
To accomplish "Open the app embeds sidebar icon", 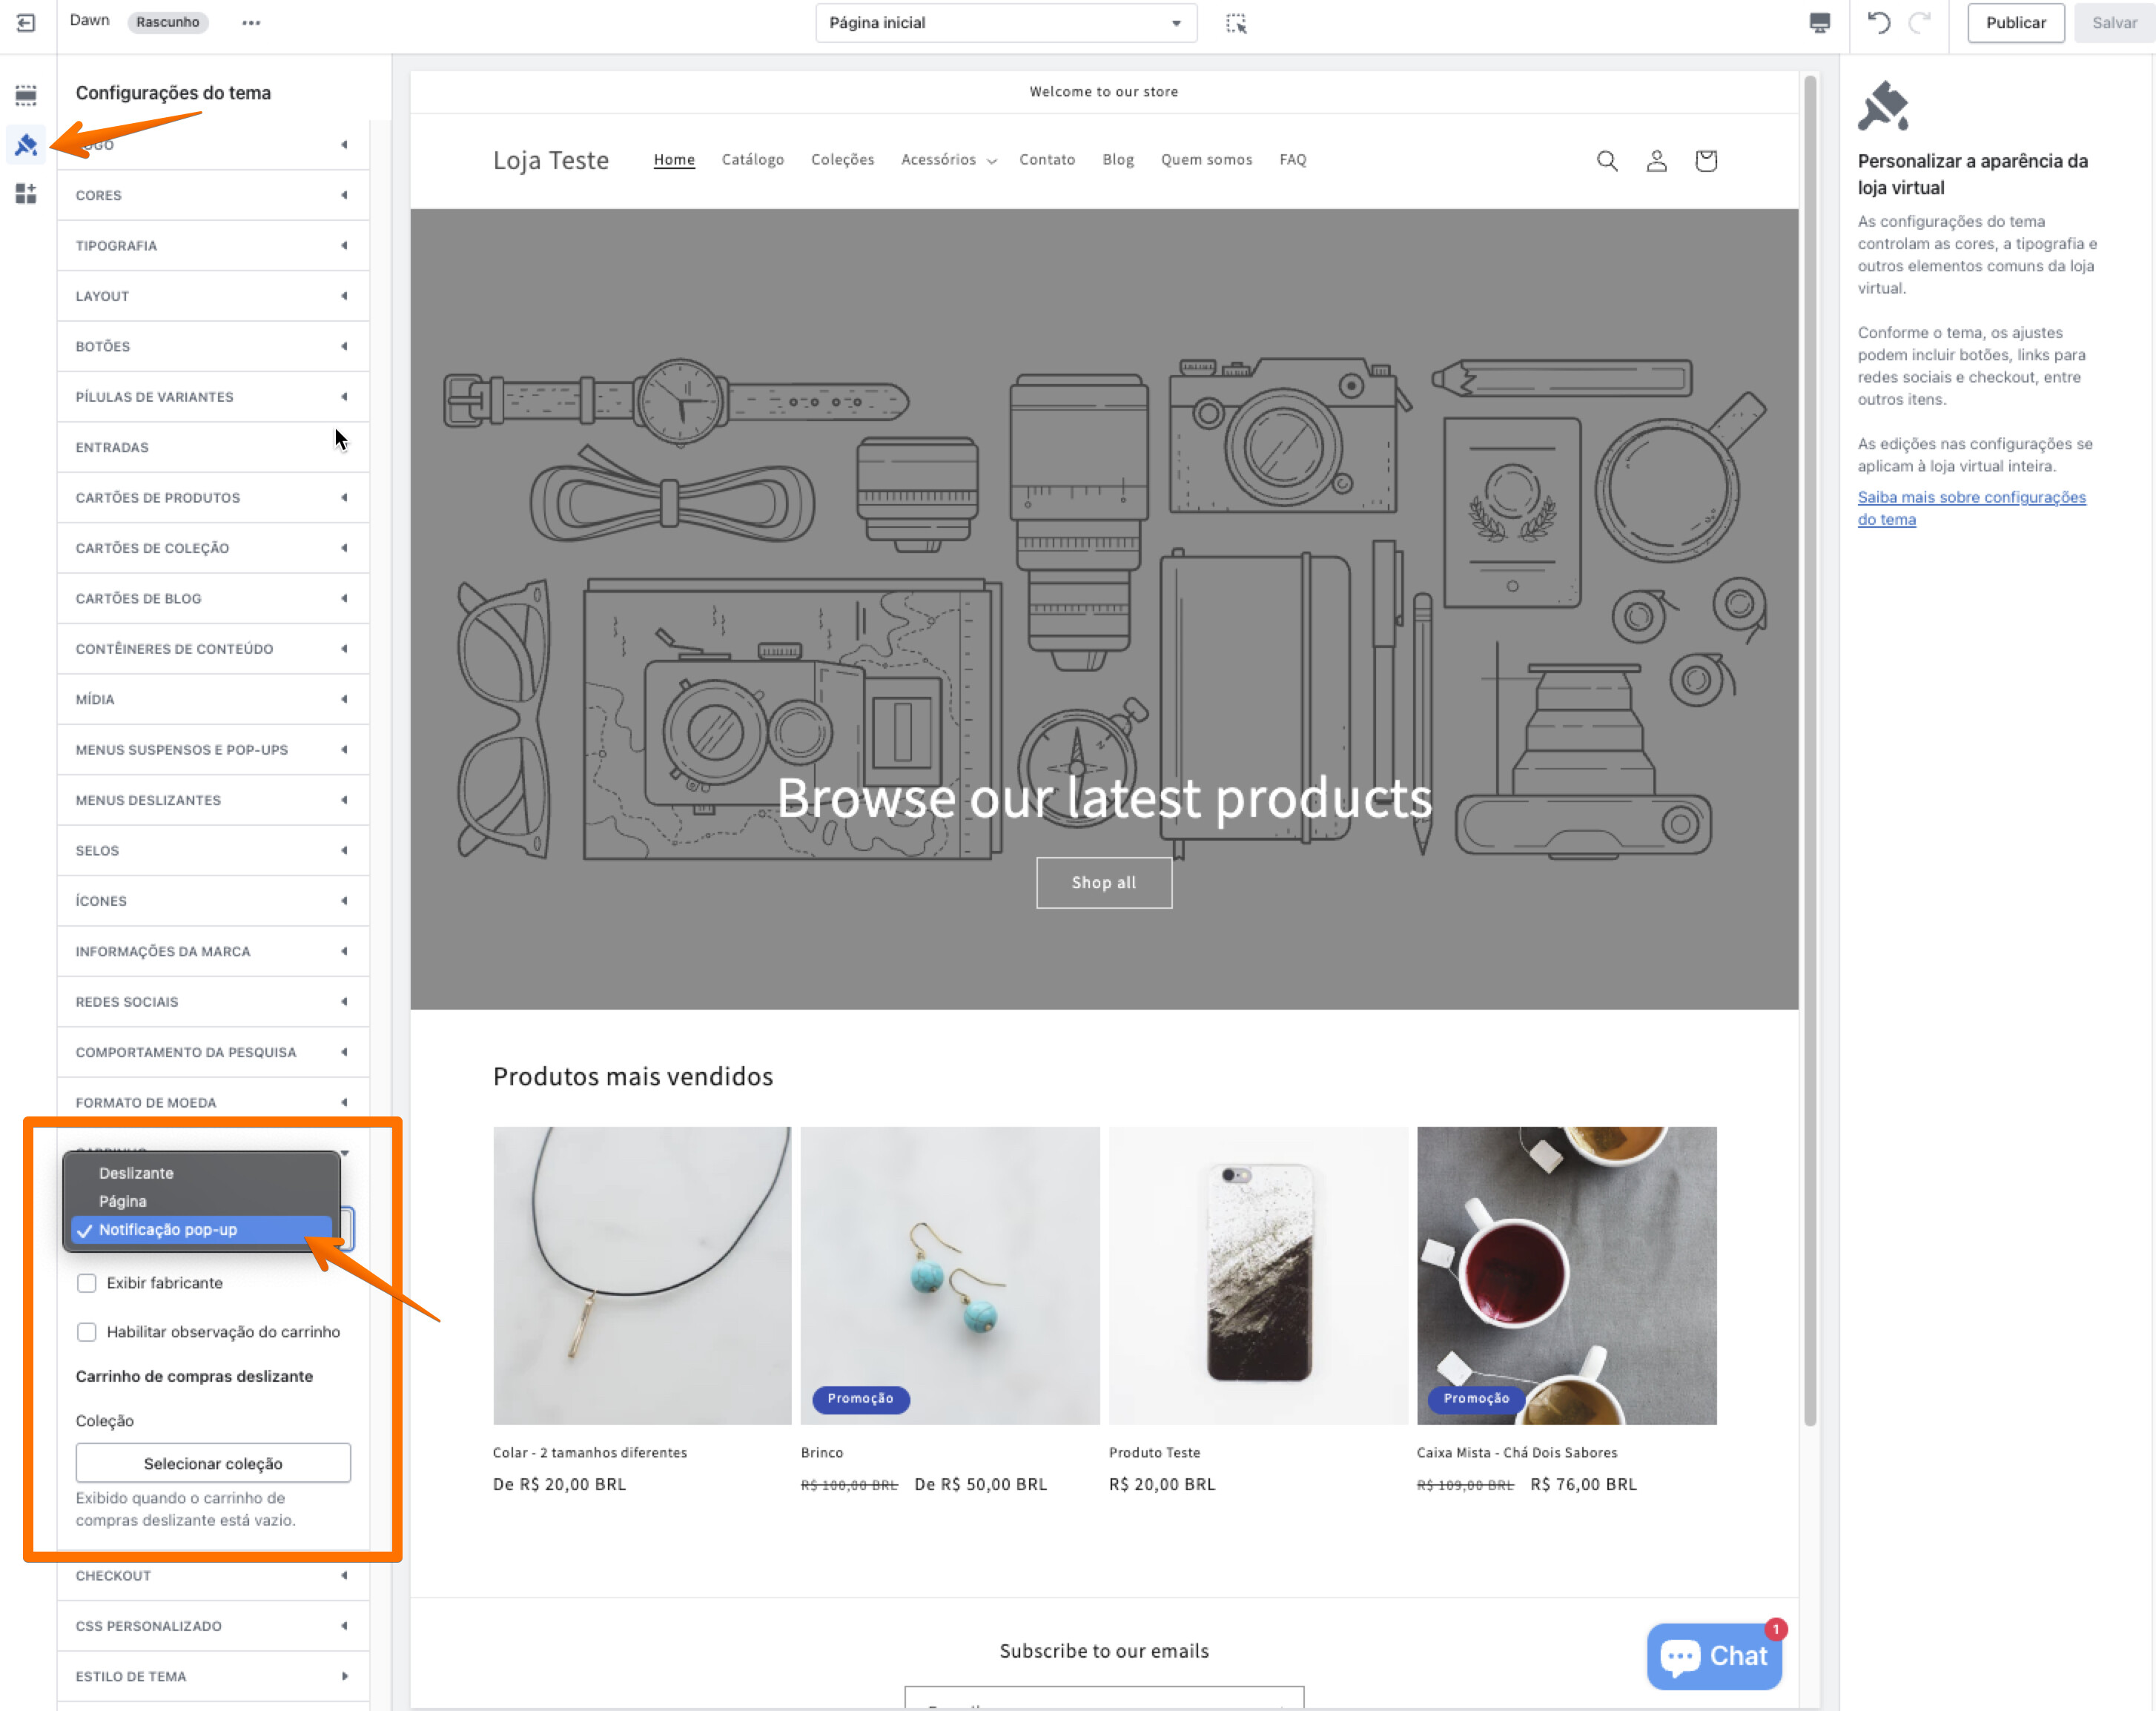I will click(26, 193).
